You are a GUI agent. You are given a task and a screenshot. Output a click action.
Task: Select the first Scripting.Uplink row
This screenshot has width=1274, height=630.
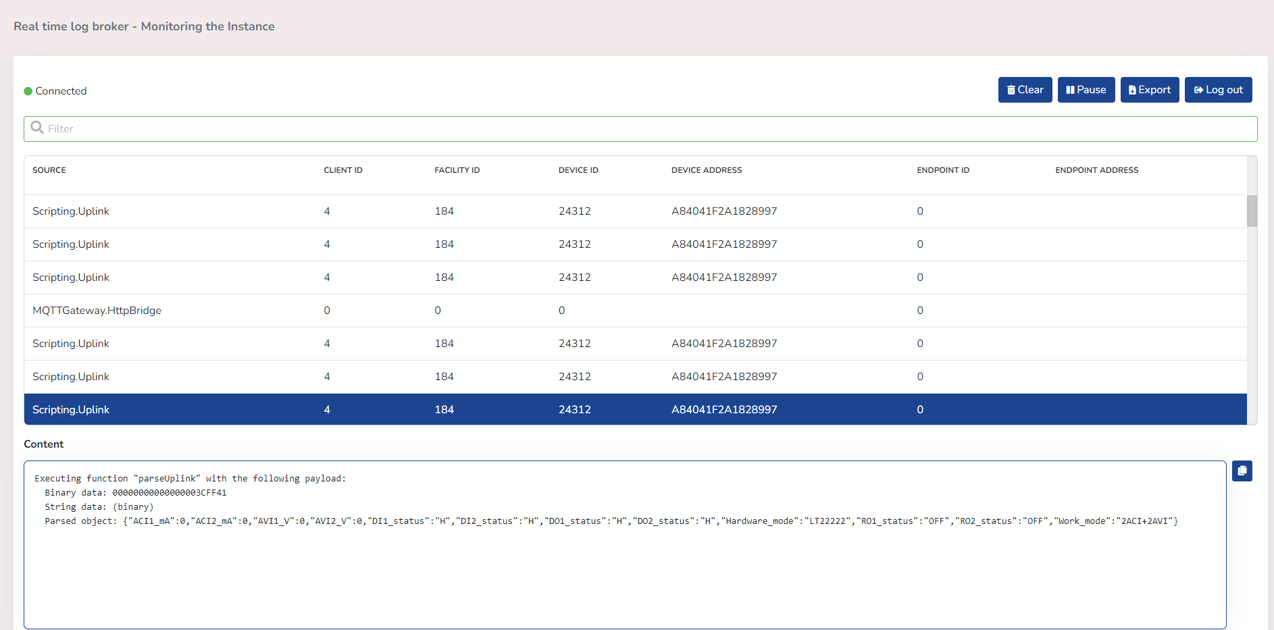tap(71, 211)
